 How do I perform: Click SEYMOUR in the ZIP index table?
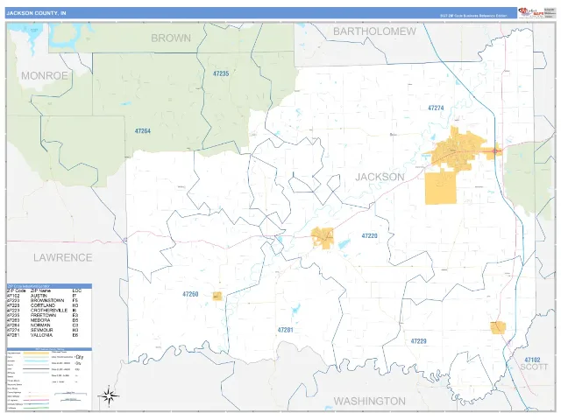(41, 331)
